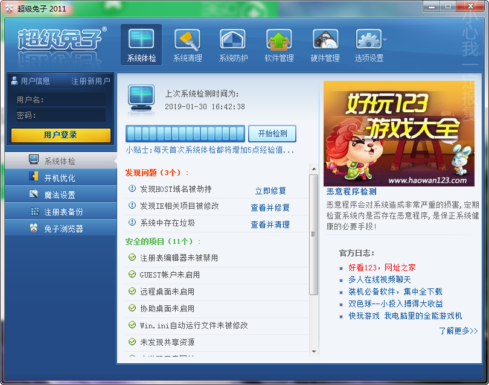Click the results list scroll up arrow
Viewport: 489px width, 385px height.
tap(314, 169)
